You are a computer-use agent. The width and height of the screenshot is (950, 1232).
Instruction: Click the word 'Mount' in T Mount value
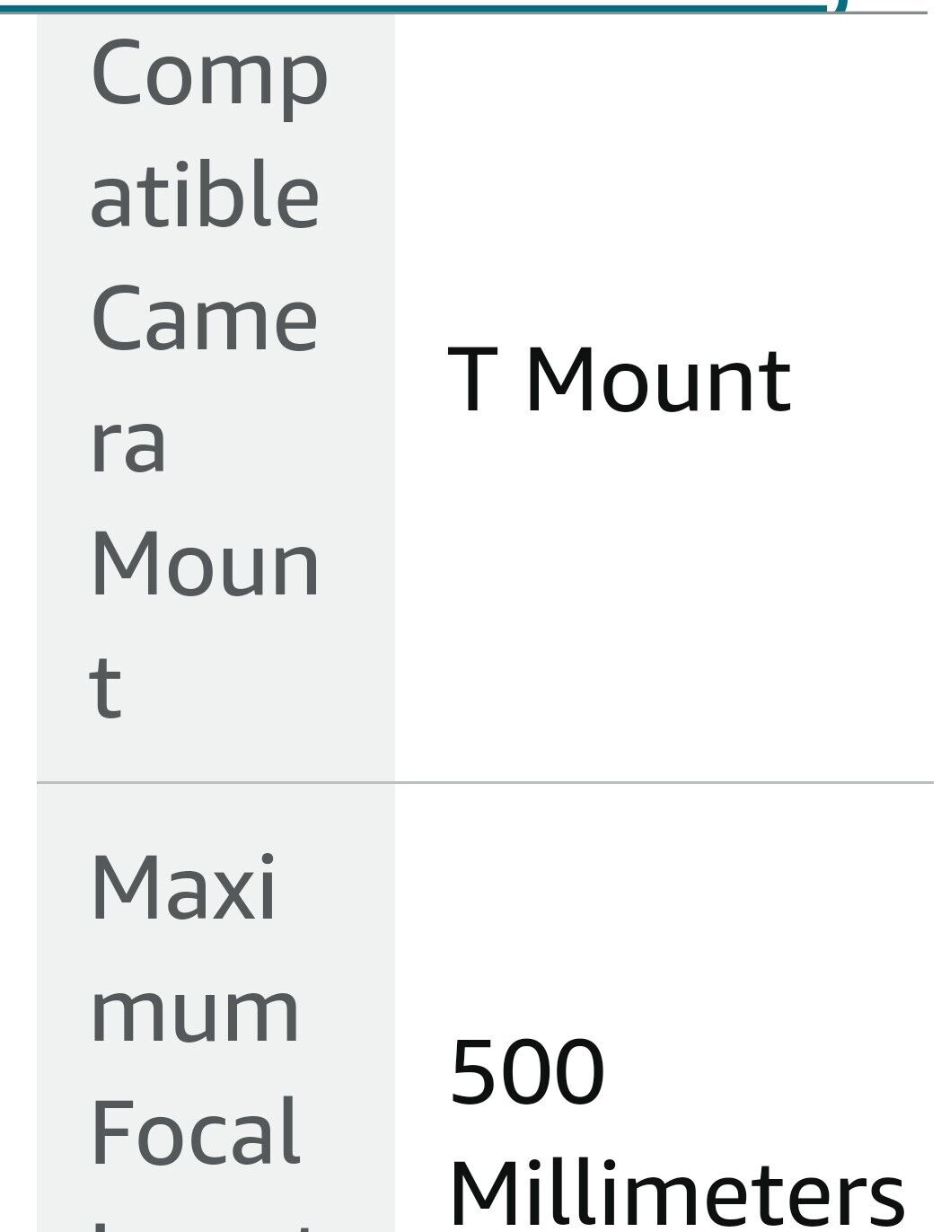click(658, 381)
